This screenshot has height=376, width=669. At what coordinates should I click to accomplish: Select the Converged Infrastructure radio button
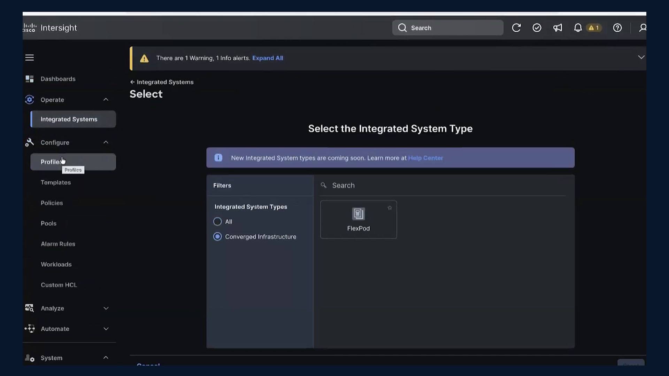pos(217,237)
